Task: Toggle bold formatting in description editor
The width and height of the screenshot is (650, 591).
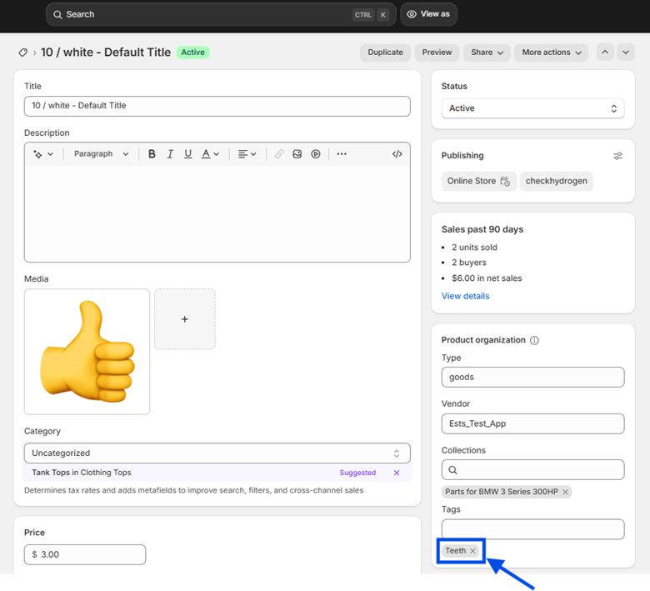Action: coord(152,154)
